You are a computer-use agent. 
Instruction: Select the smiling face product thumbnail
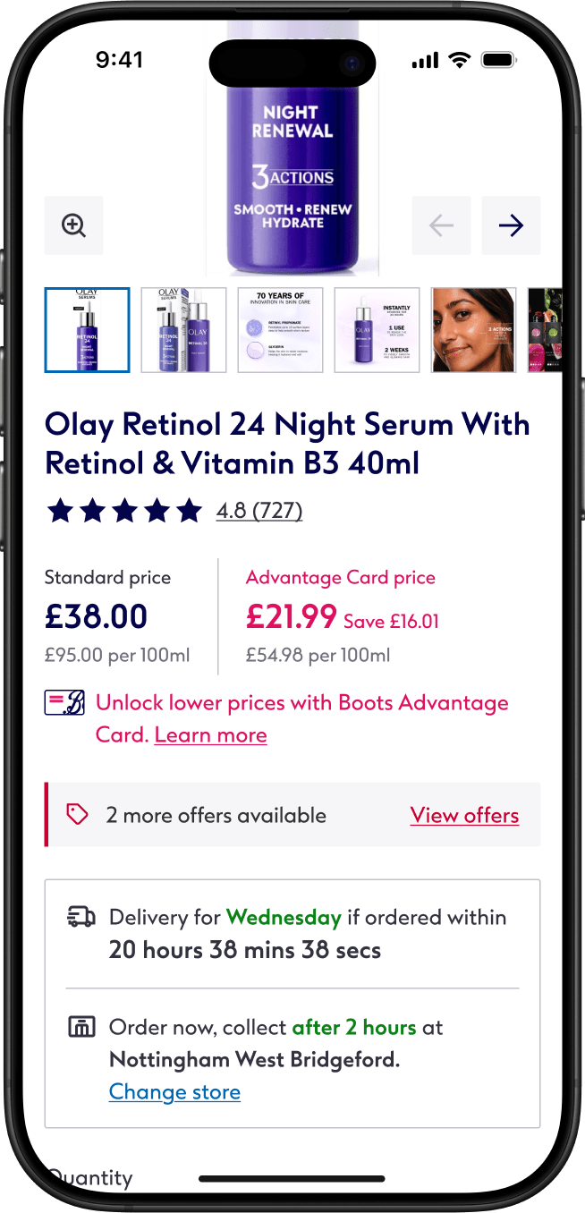[473, 330]
